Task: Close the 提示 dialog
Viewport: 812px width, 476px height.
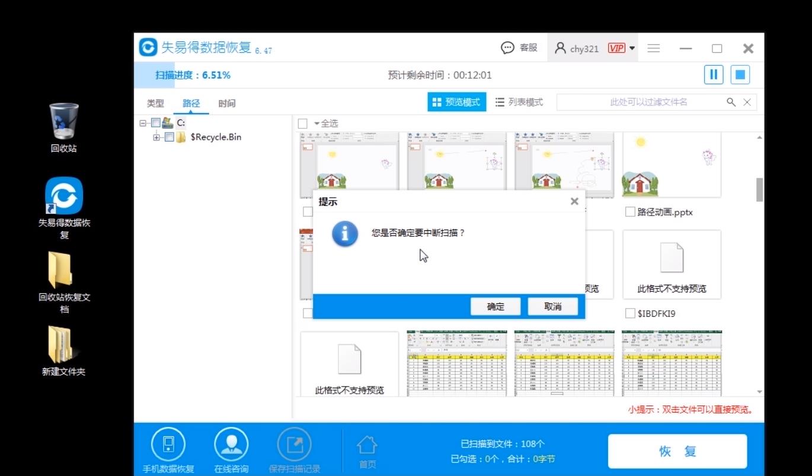Action: [574, 201]
